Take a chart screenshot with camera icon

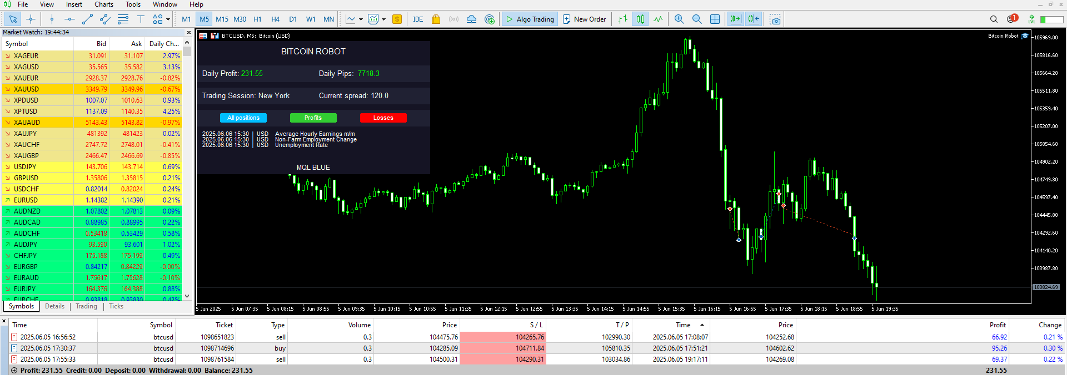tap(775, 19)
